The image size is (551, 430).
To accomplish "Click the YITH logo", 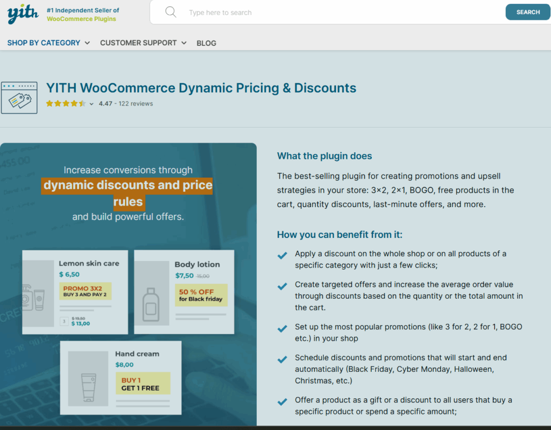I will pos(23,13).
